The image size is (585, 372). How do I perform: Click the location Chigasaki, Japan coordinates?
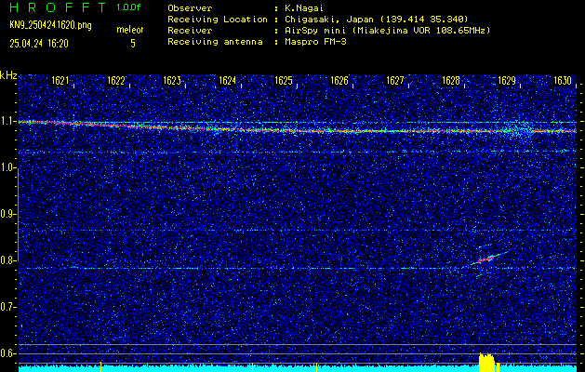coord(376,19)
